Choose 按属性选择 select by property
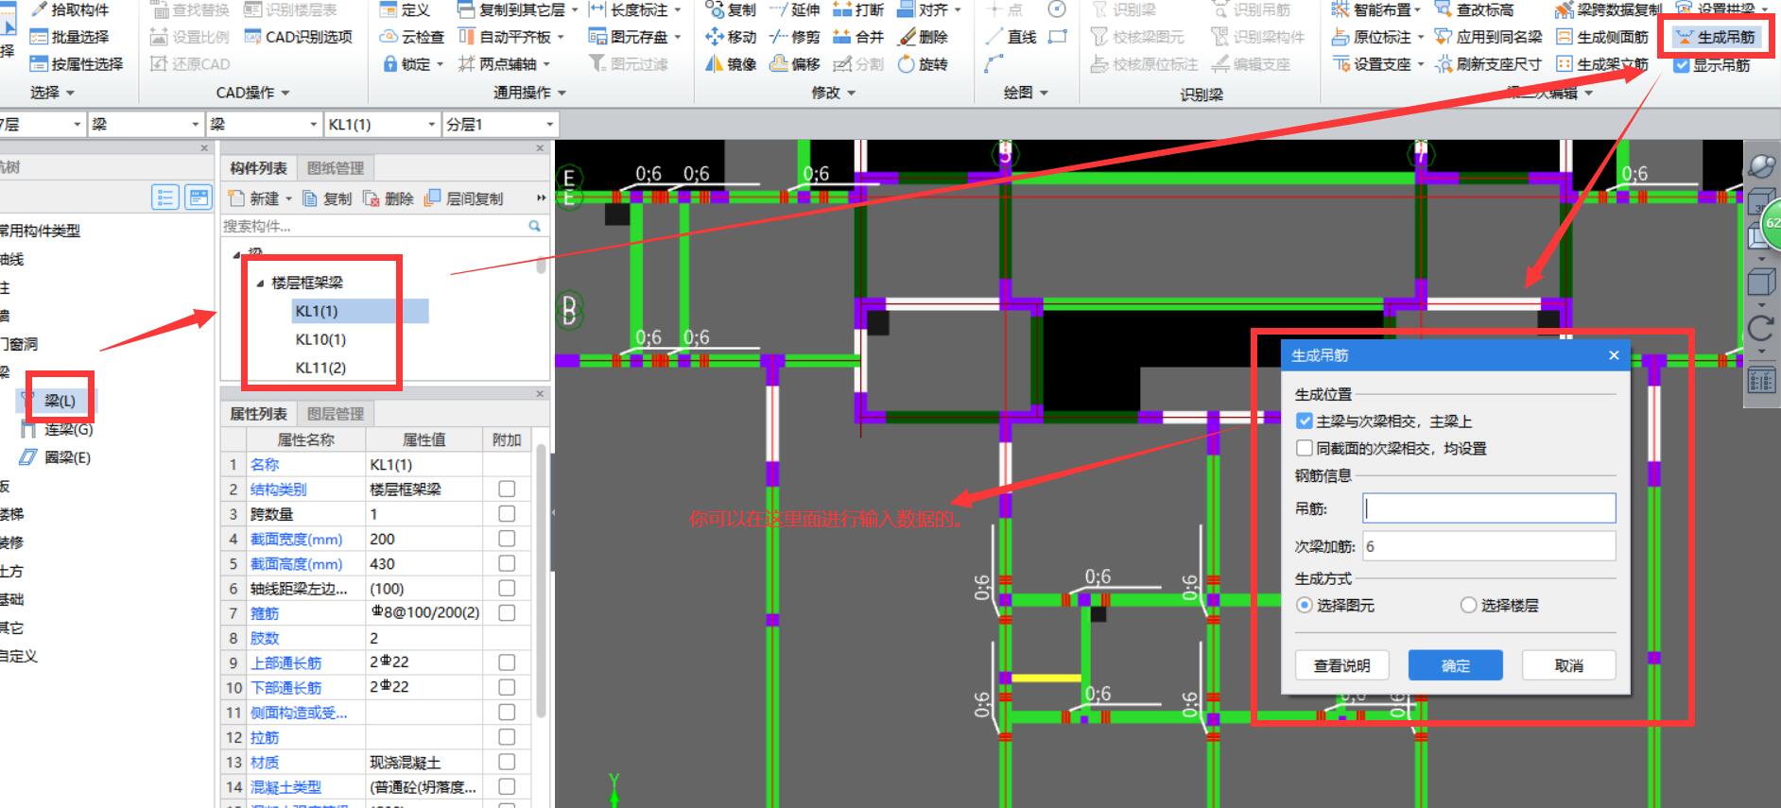Viewport: 1781px width, 808px height. tap(76, 64)
